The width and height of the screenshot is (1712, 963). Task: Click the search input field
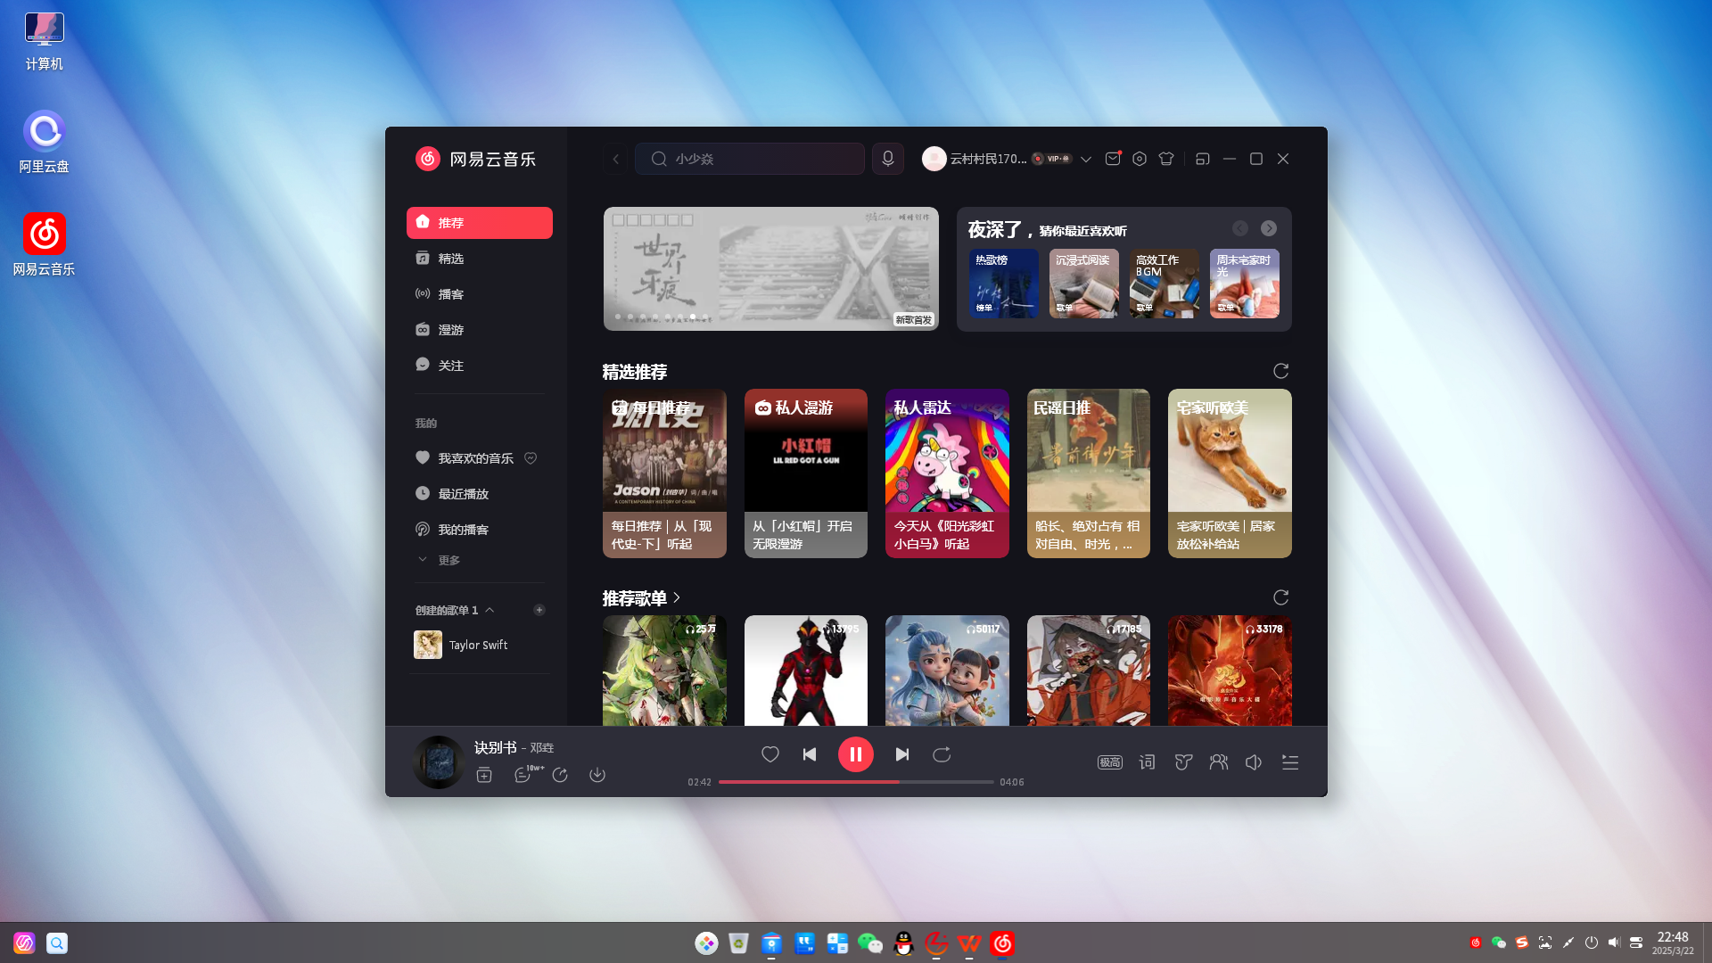750,159
